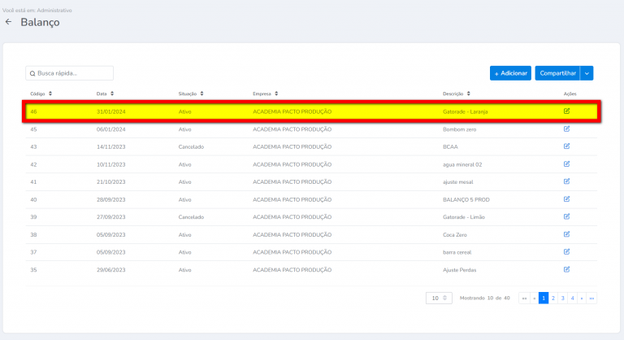Open edit for BALANÇO 5 PROD
Viewport: 624px width, 340px height.
(566, 199)
